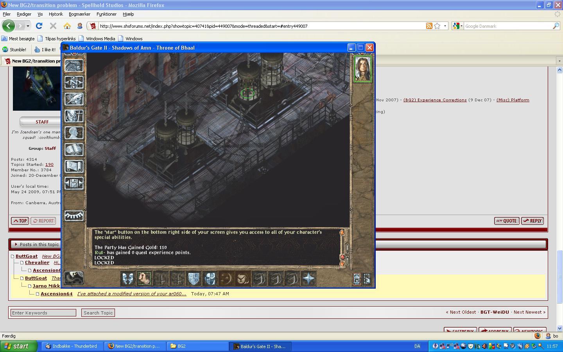Open the Mage spellbook button

(x=74, y=149)
